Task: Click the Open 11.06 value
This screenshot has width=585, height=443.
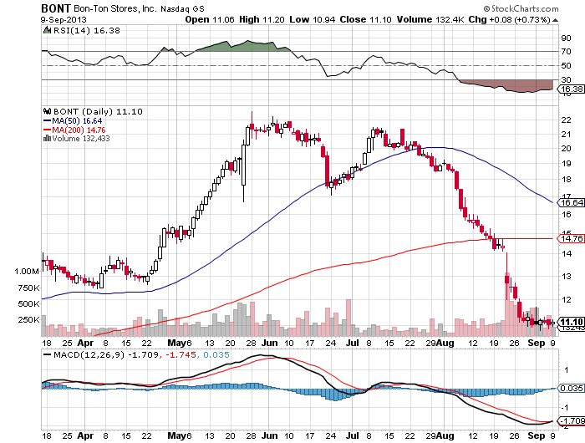Action: [x=210, y=19]
